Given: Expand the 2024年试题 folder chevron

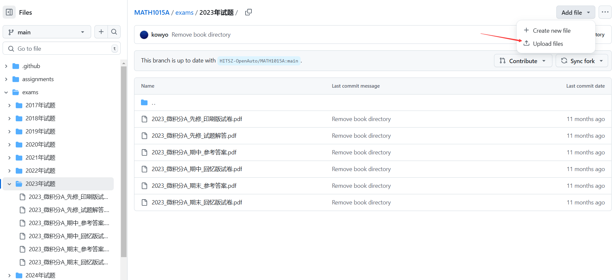Looking at the screenshot, I should (10, 275).
